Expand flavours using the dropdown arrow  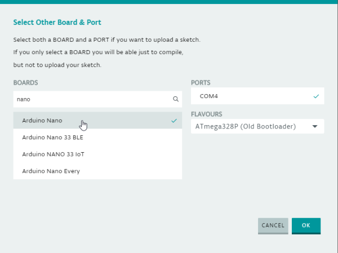(315, 126)
